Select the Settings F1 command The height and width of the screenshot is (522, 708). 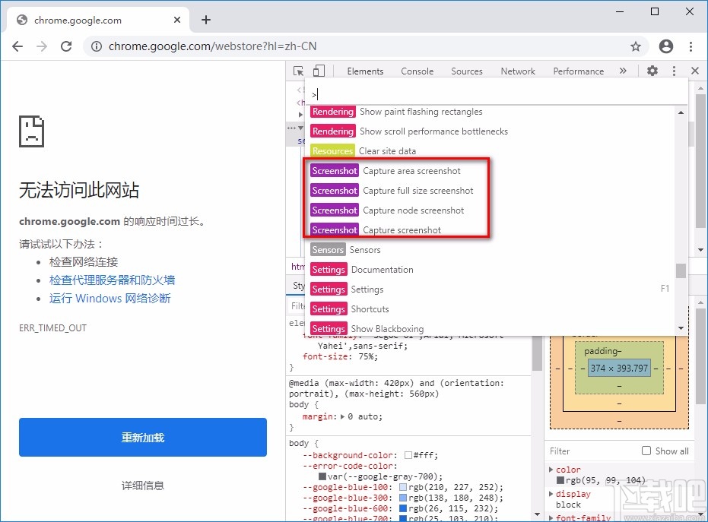coord(491,289)
